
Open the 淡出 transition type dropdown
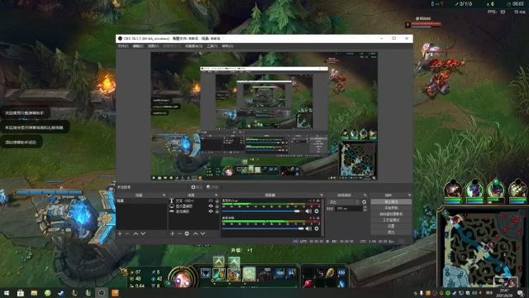[344, 202]
